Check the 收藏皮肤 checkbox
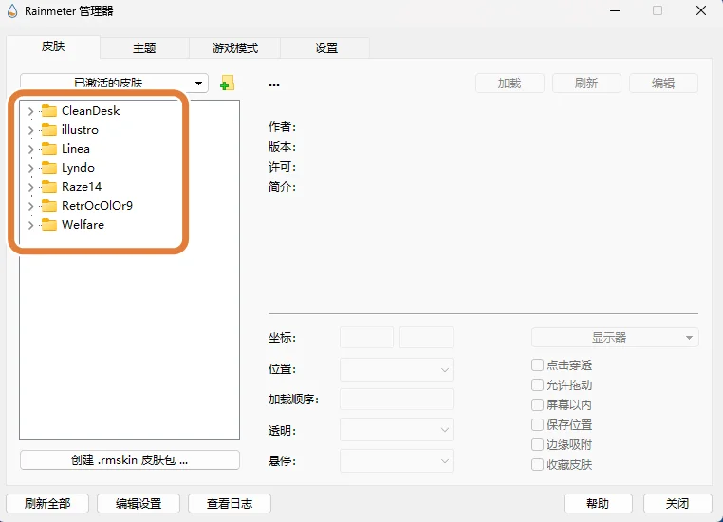This screenshot has width=723, height=522. (x=537, y=464)
